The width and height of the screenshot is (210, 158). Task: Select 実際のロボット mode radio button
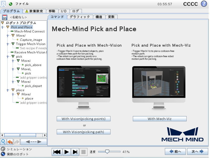3,154
